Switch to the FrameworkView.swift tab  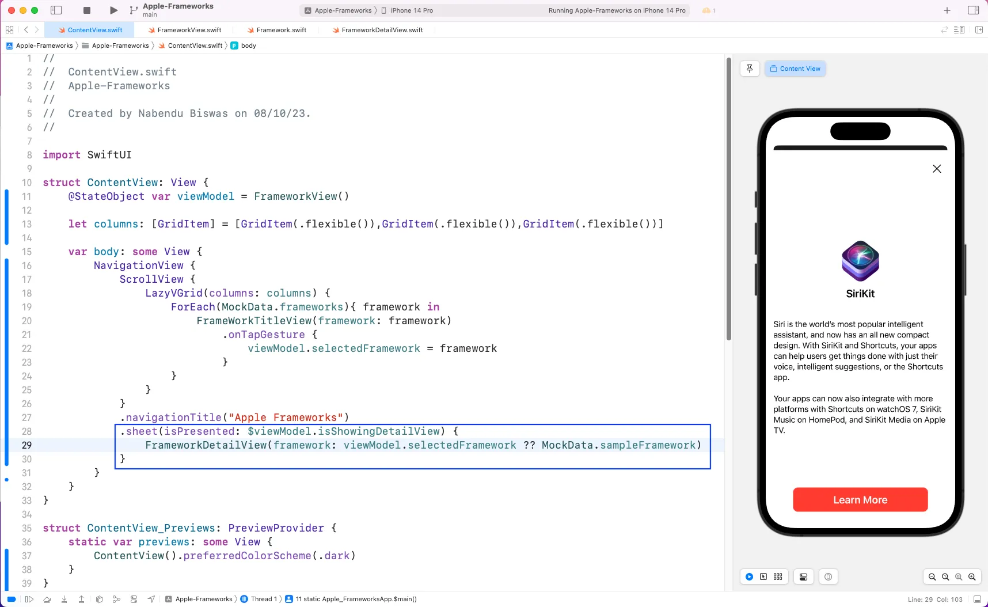pos(184,30)
